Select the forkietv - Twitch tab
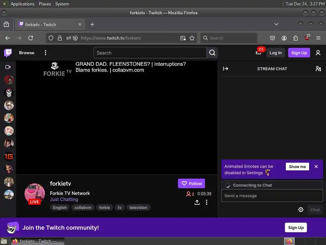 50,24
